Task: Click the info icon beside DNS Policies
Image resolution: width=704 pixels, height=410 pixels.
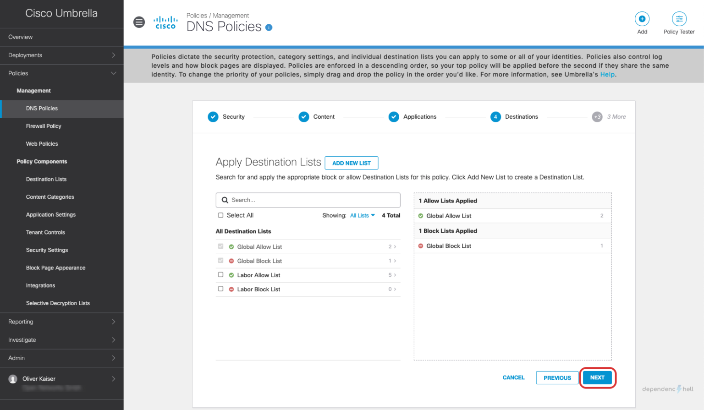Action: click(x=269, y=27)
